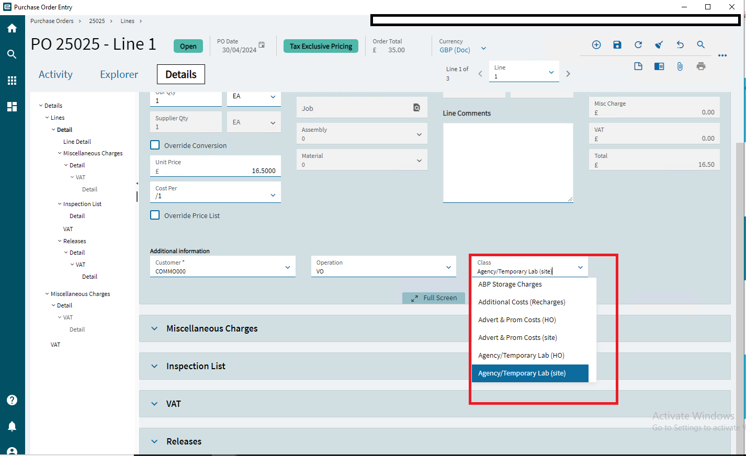Go to Home from the sidebar

12,28
